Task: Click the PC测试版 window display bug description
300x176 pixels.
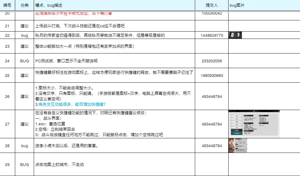Action: pos(66,61)
